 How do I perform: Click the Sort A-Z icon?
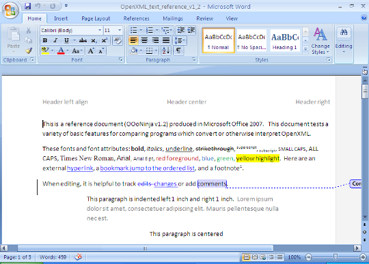tap(166, 50)
